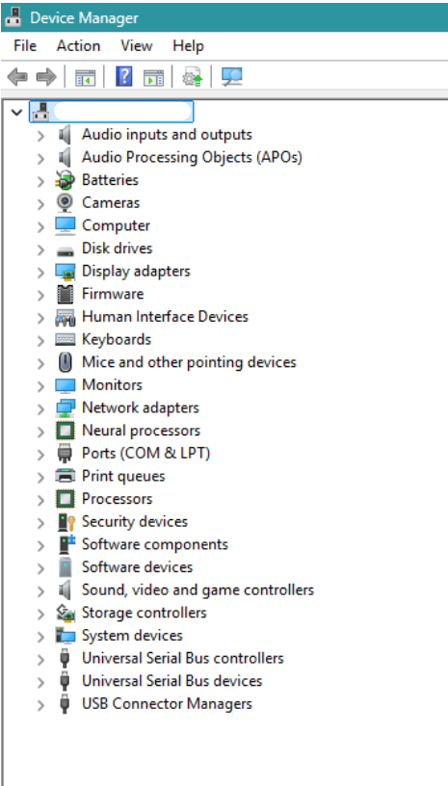The image size is (448, 786).
Task: Select the Security devices key icon
Action: (x=66, y=522)
